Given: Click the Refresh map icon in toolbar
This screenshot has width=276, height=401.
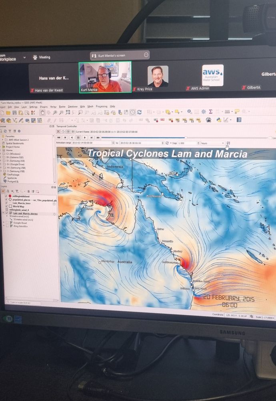Looking at the screenshot, I should 139,112.
